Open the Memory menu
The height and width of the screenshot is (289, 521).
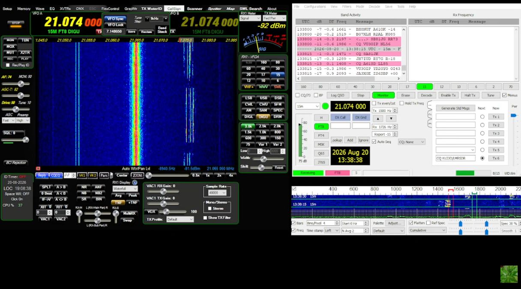tap(24, 9)
